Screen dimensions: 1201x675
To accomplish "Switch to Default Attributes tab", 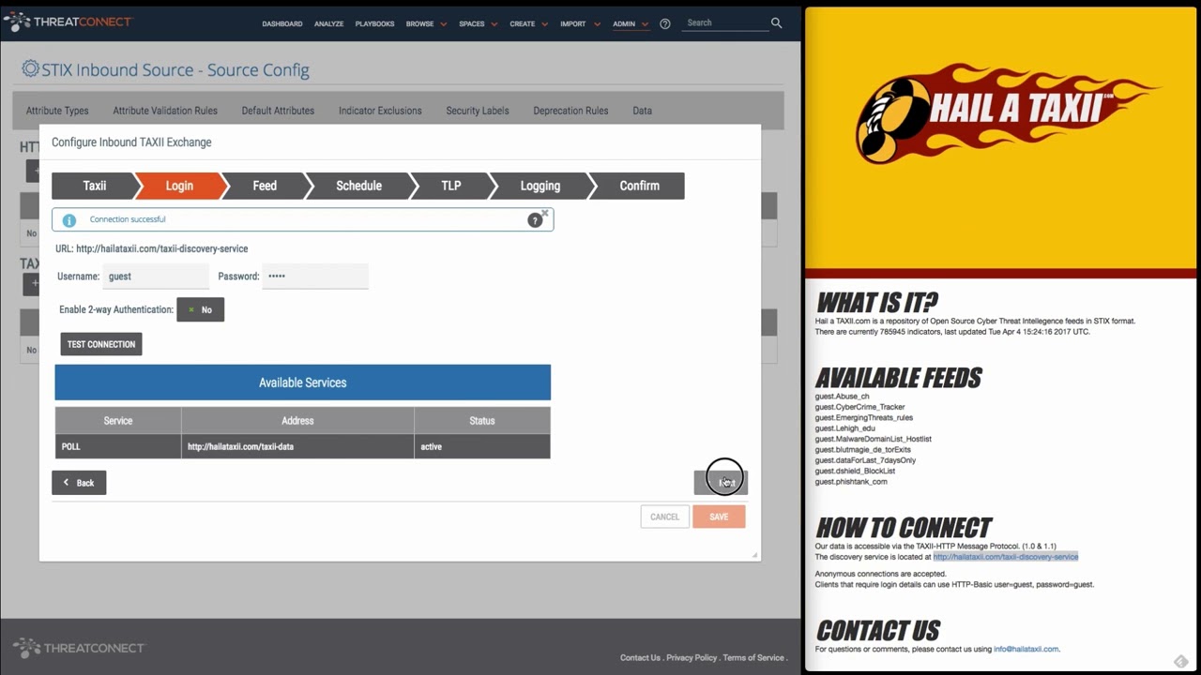I will (x=278, y=111).
